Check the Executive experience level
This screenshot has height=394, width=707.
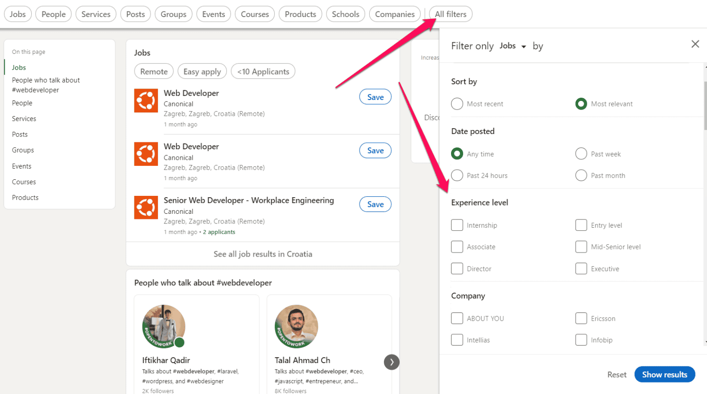[581, 269]
